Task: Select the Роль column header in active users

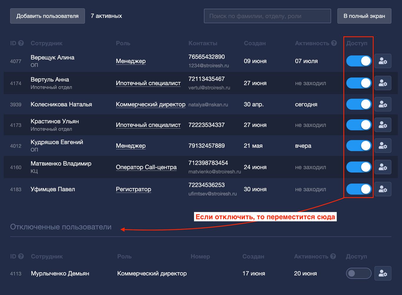Action: (123, 43)
